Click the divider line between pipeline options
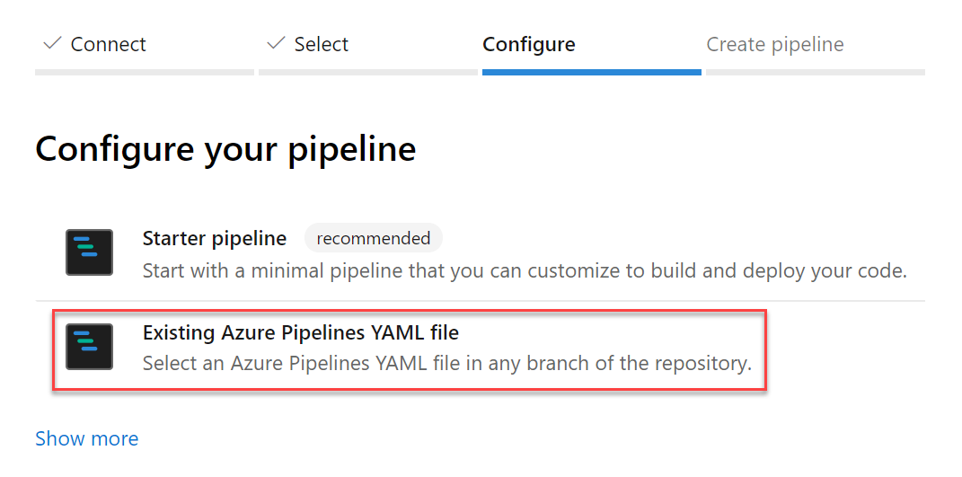Image resolution: width=962 pixels, height=477 pixels. point(481,301)
